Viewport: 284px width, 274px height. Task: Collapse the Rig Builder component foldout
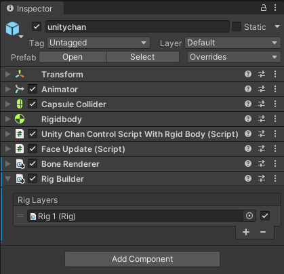click(x=8, y=179)
